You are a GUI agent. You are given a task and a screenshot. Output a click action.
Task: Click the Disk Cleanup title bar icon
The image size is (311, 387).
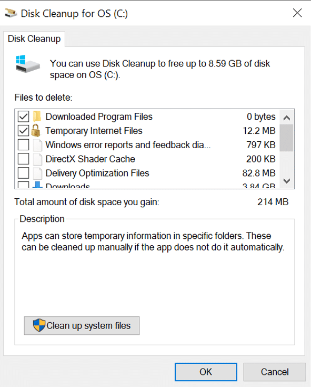[x=11, y=13]
